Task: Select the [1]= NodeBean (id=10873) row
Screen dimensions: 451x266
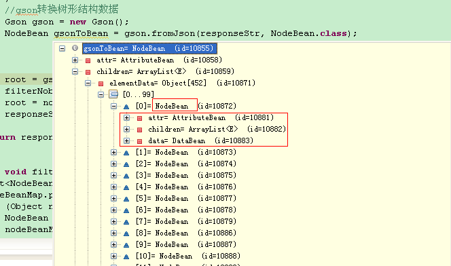Action: (x=186, y=152)
